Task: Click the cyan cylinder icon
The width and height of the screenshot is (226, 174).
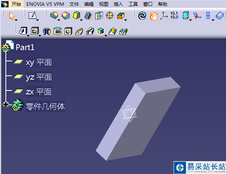Action: [x=186, y=15]
